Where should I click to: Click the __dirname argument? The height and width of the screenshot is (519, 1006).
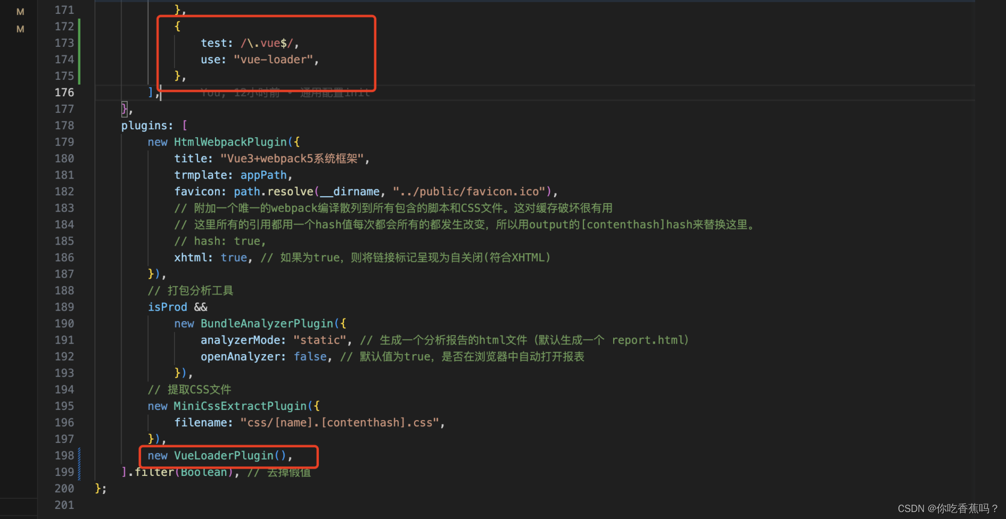coord(350,191)
